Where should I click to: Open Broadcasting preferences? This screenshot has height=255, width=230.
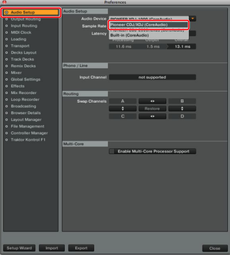coord(24,106)
